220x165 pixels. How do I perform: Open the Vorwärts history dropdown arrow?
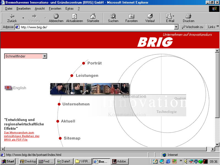(x=45, y=18)
